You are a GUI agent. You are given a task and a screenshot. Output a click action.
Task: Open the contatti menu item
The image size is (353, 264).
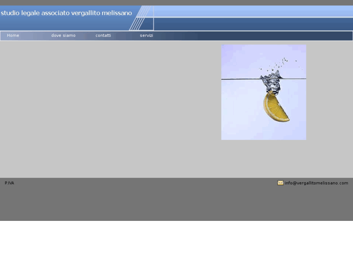tap(103, 35)
